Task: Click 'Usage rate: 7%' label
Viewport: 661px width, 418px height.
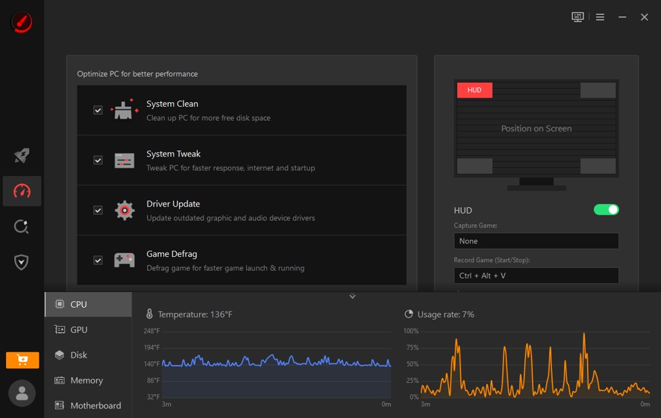Action: point(445,314)
